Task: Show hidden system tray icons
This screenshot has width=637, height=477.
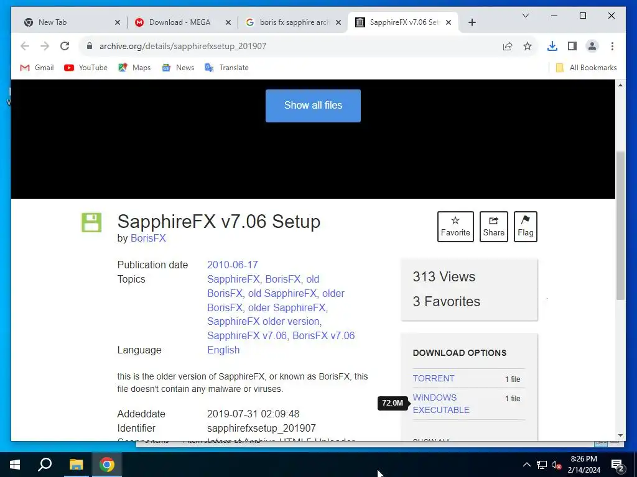Action: (x=526, y=465)
